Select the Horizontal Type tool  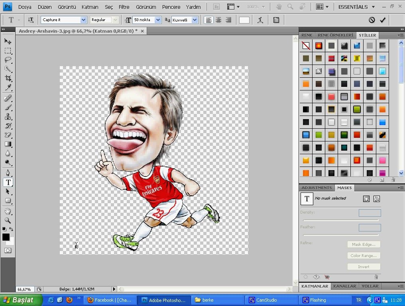coord(8,182)
